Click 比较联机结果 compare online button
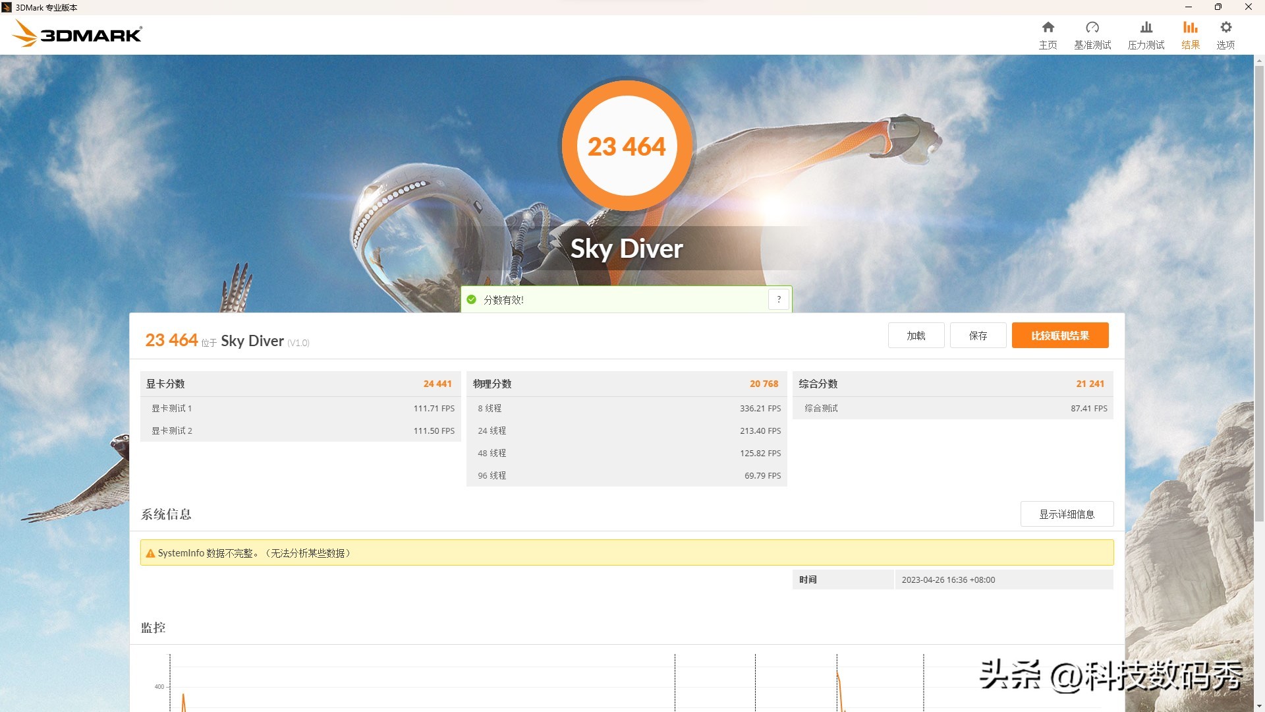Image resolution: width=1265 pixels, height=712 pixels. 1059,336
